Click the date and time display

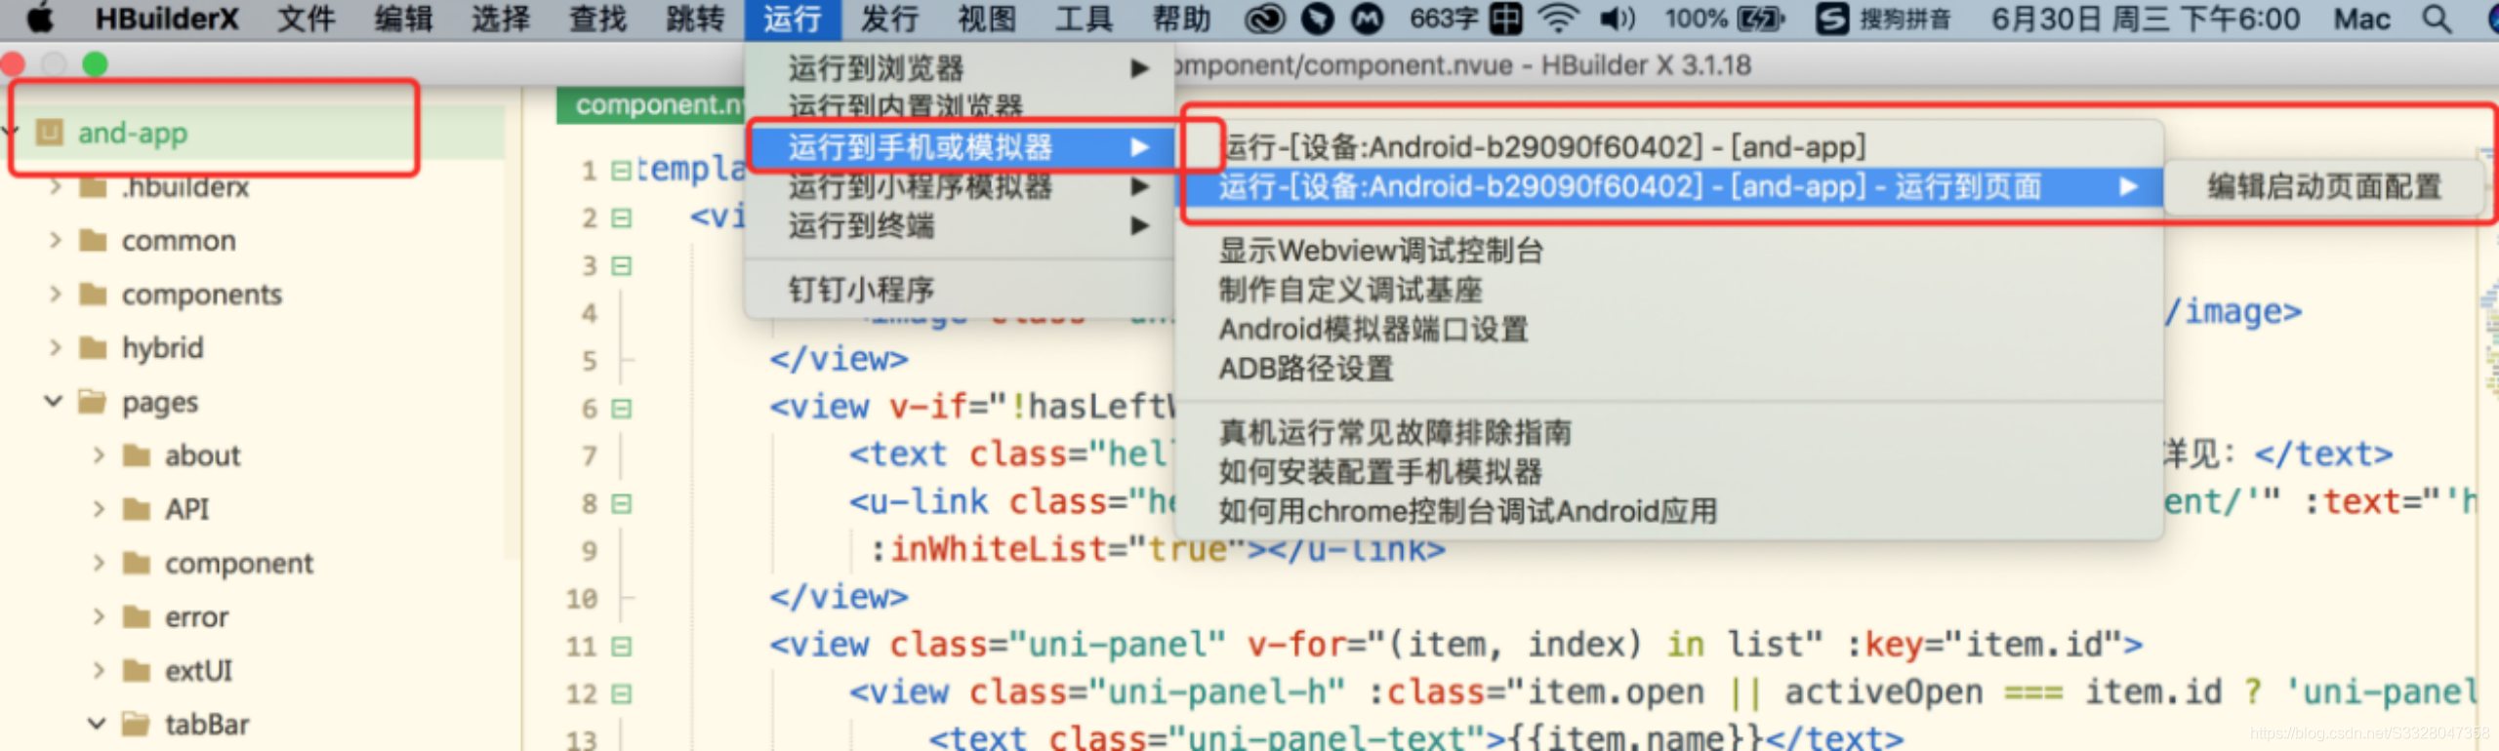[2146, 19]
